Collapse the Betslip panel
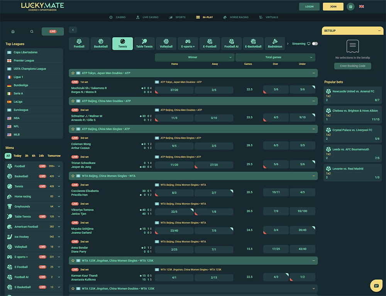 coord(379,30)
